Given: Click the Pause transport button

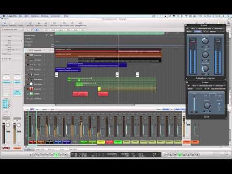Looking at the screenshot, I should coord(61,155).
